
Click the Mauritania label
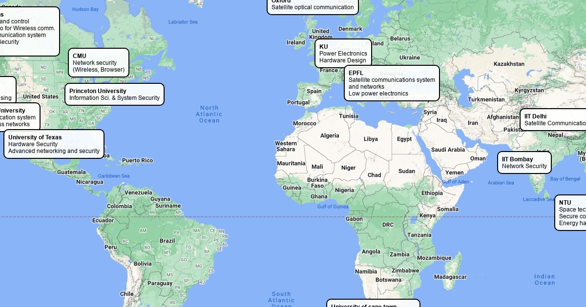291,163
